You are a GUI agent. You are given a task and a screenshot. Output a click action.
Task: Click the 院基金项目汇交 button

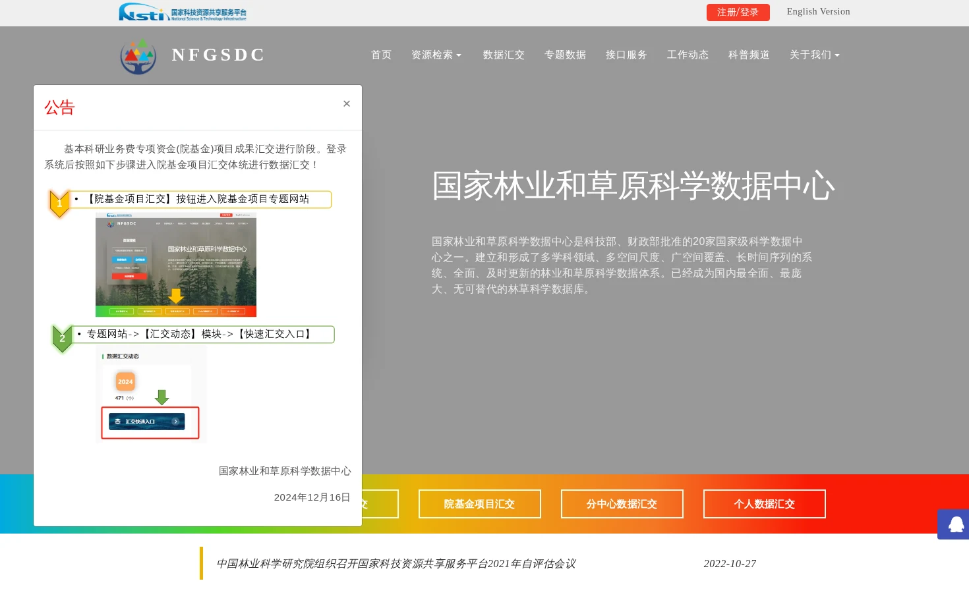(479, 504)
